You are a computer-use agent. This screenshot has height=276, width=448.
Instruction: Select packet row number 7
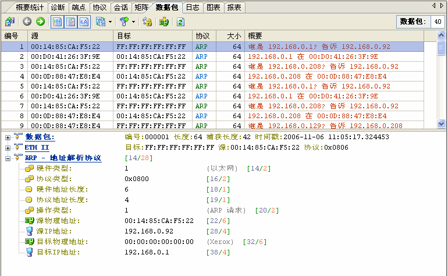(x=212, y=106)
